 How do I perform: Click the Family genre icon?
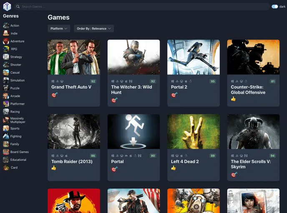pyautogui.click(x=6, y=144)
